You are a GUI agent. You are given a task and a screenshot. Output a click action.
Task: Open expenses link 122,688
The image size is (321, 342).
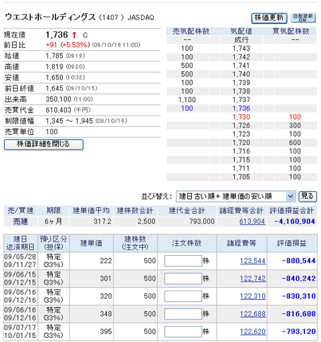(253, 314)
